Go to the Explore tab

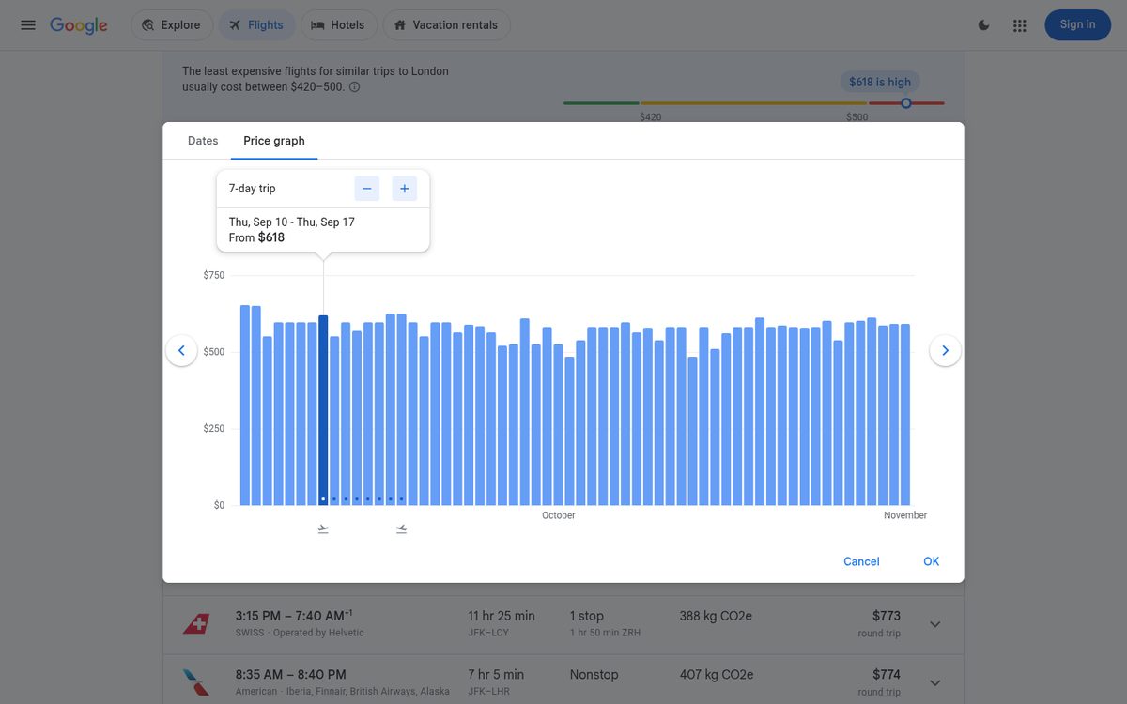(172, 25)
